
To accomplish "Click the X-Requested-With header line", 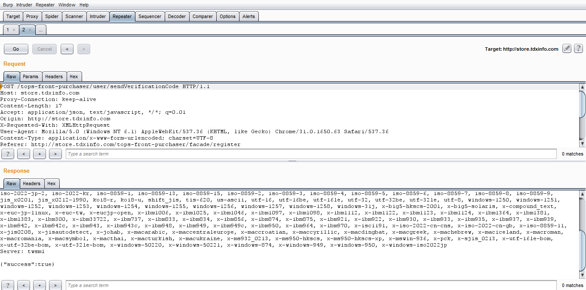I will 55,125.
